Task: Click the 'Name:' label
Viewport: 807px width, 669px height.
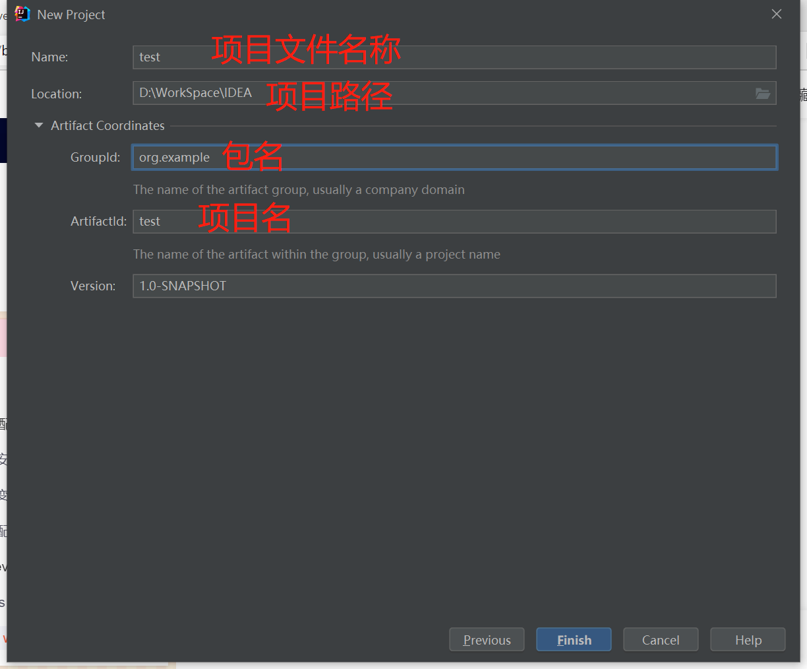Action: click(x=49, y=57)
